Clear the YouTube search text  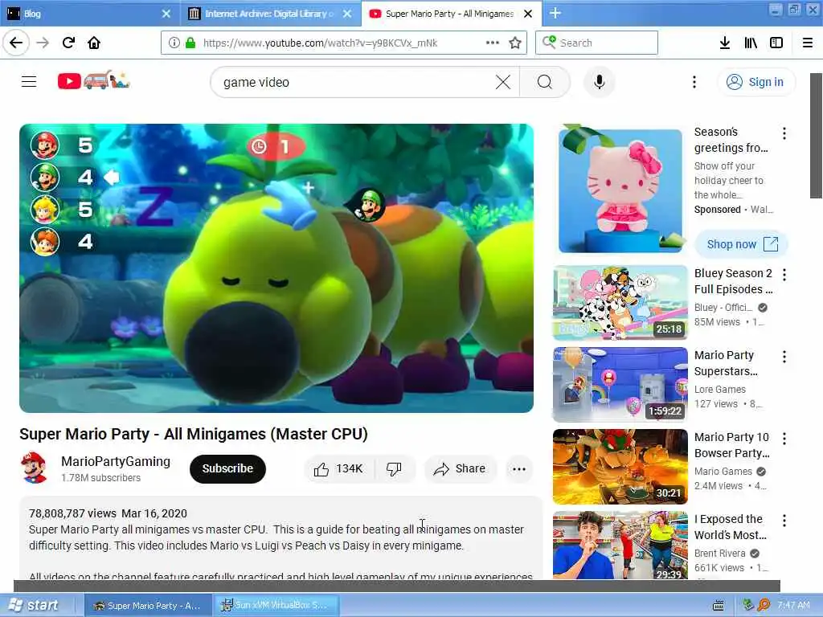503,82
